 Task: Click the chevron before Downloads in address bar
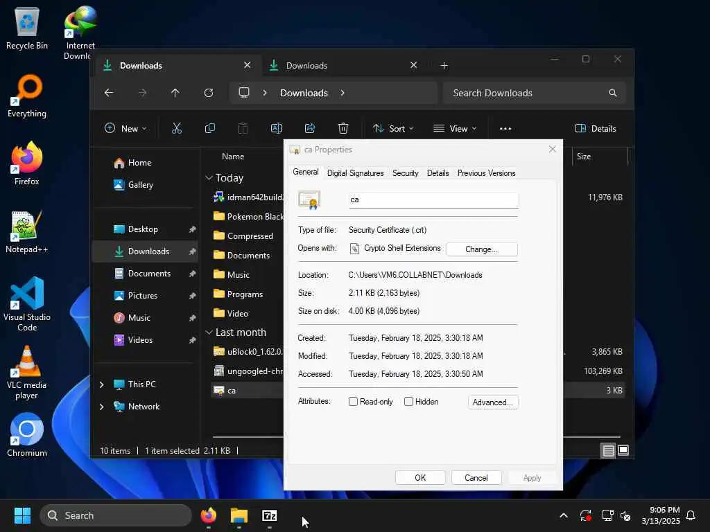264,93
